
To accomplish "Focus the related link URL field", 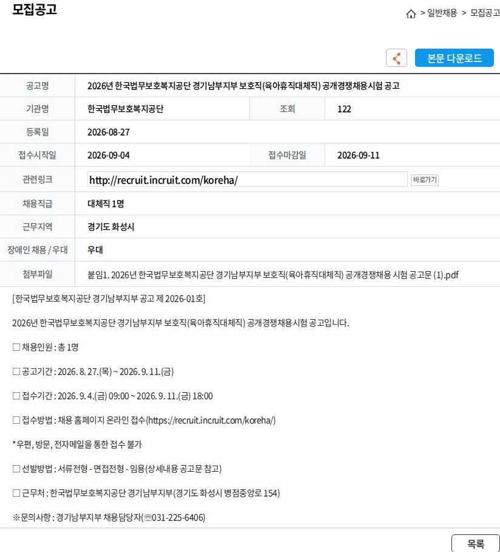I will tap(247, 179).
